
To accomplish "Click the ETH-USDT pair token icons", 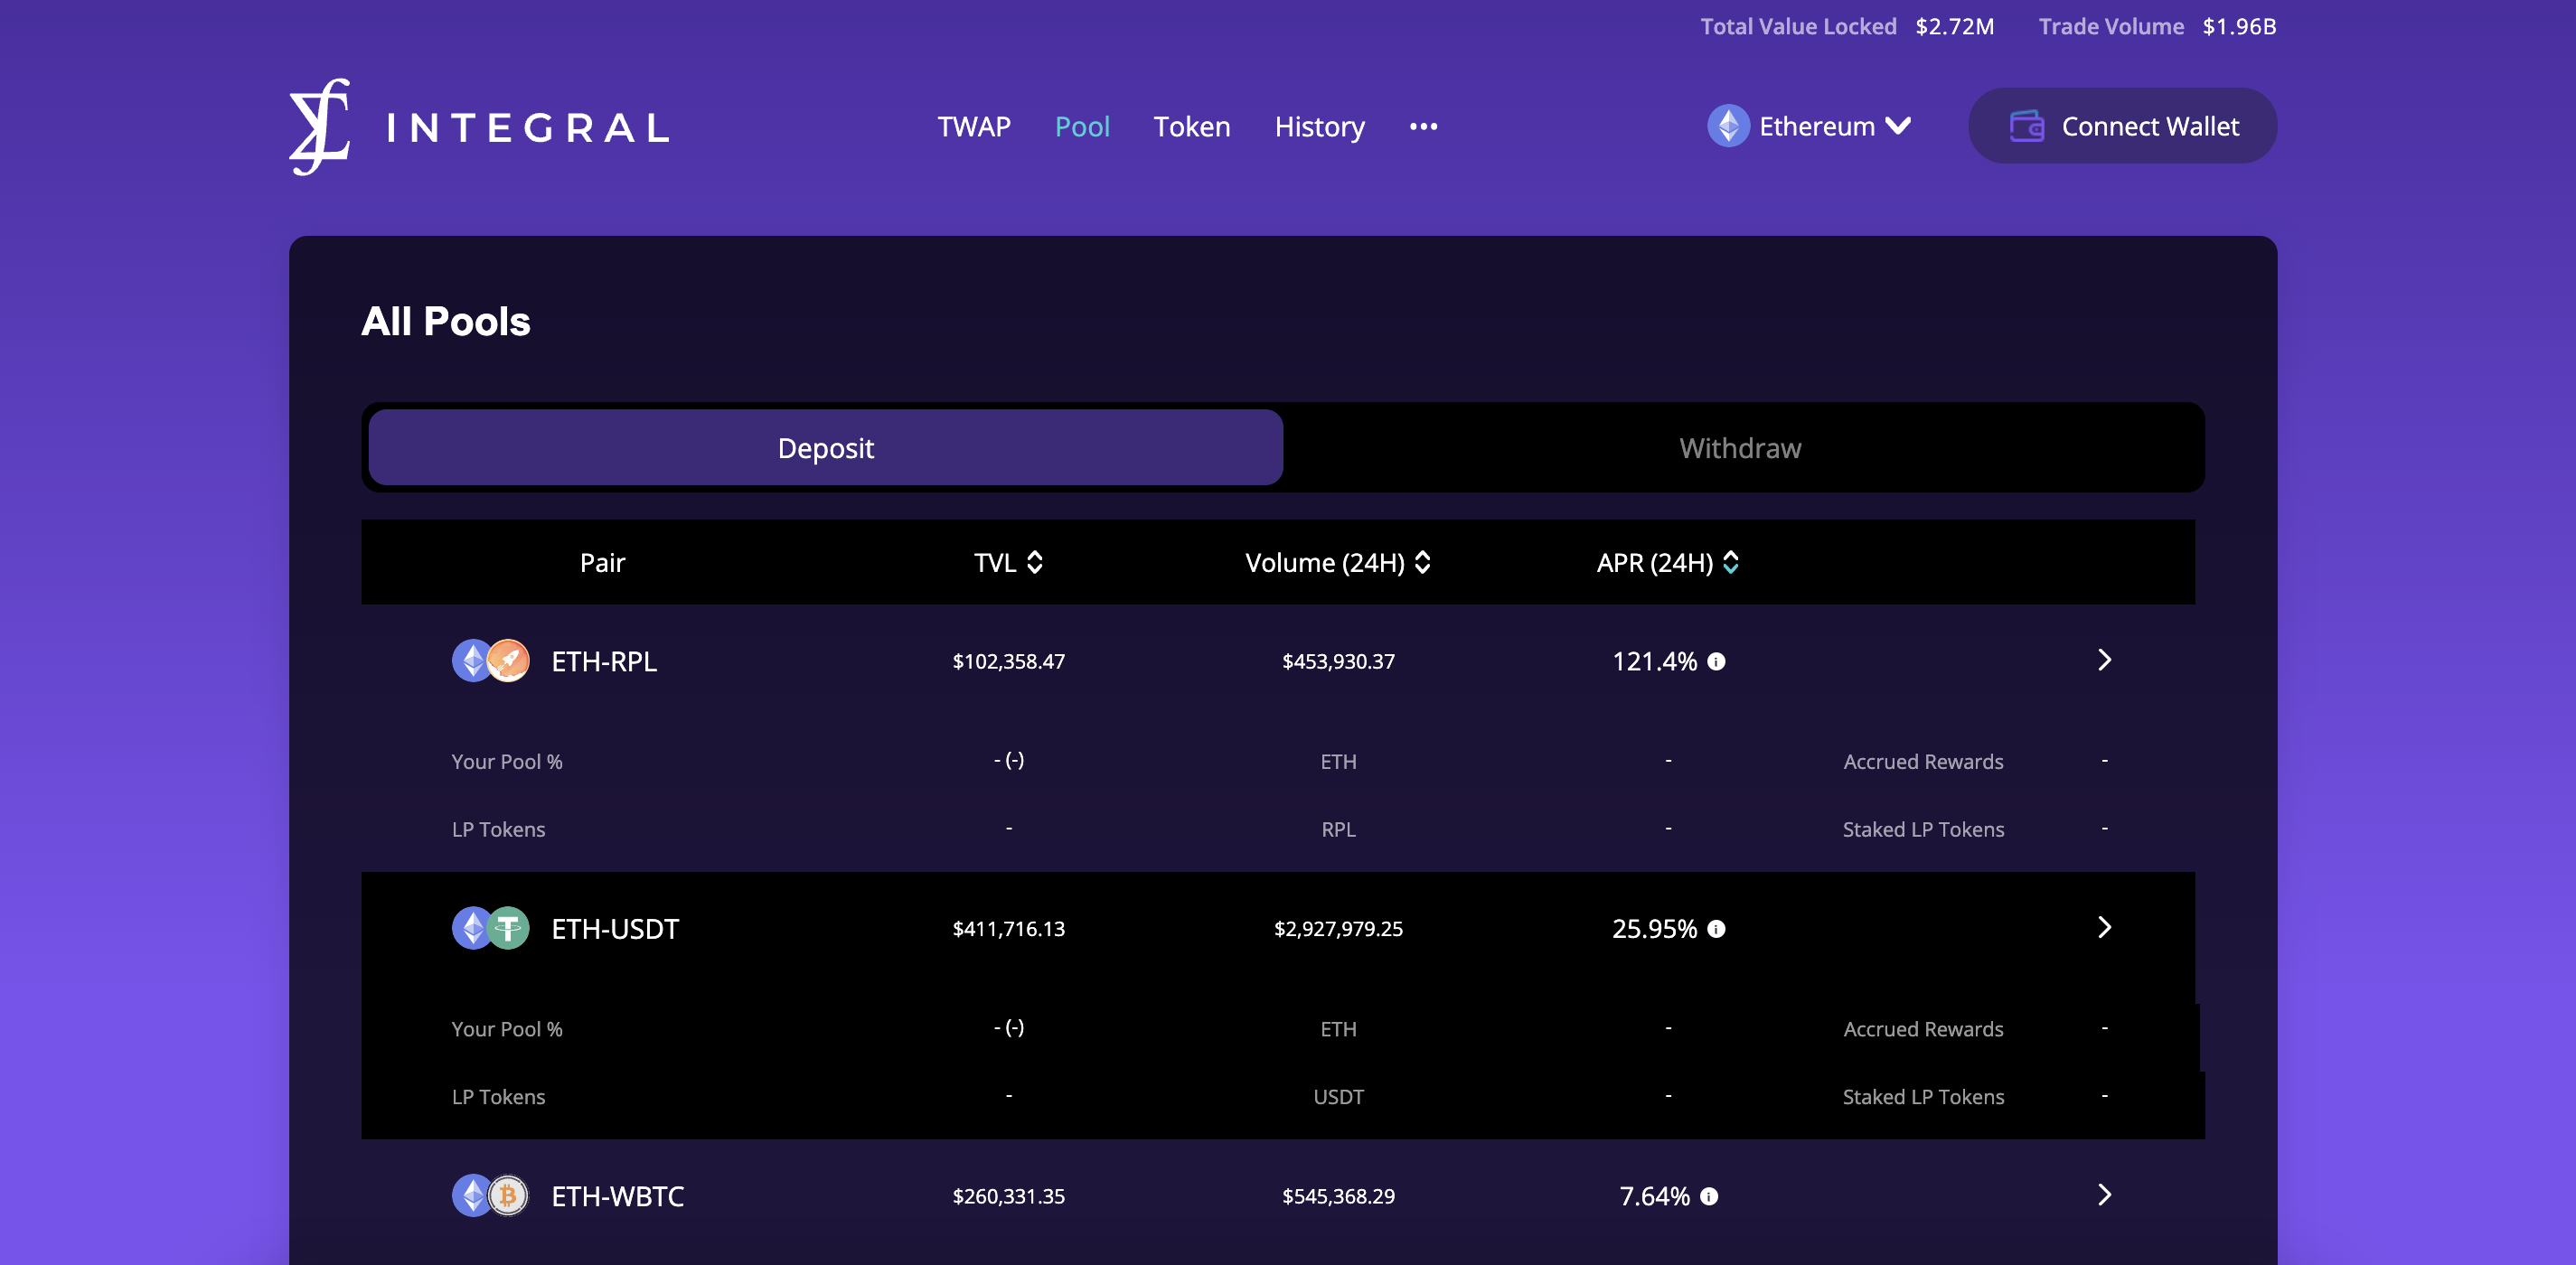I will coord(490,928).
